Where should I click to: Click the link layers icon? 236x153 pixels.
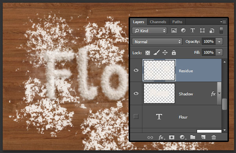click(150, 137)
